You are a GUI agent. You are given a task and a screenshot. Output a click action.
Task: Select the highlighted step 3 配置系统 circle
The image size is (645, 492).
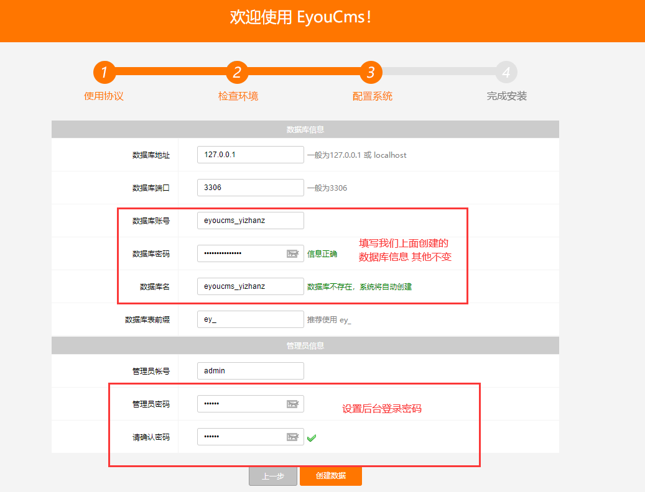click(371, 72)
